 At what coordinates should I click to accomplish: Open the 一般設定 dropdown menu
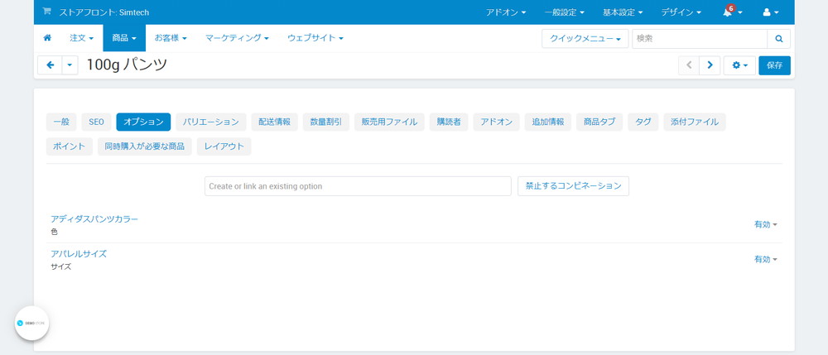tap(565, 12)
